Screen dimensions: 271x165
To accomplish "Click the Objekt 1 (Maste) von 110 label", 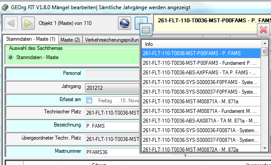I will (x=65, y=23).
